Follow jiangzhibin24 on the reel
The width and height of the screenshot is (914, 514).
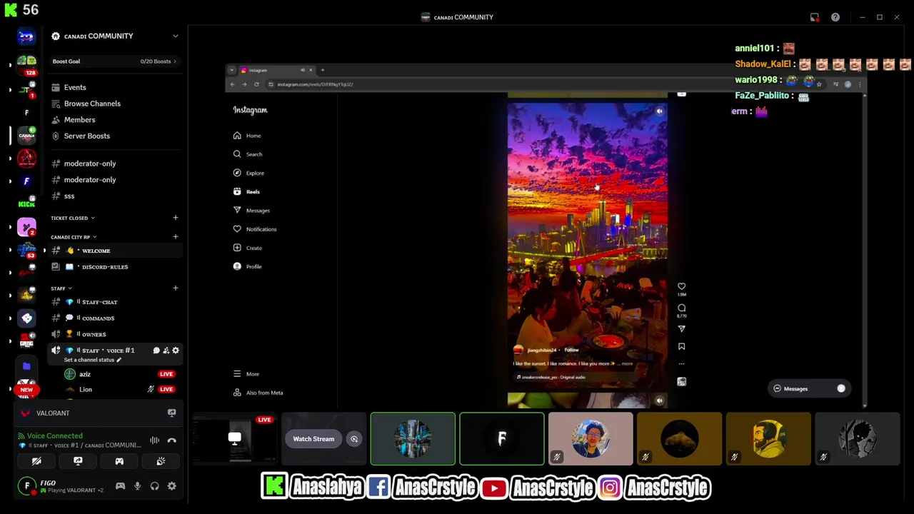click(x=571, y=350)
